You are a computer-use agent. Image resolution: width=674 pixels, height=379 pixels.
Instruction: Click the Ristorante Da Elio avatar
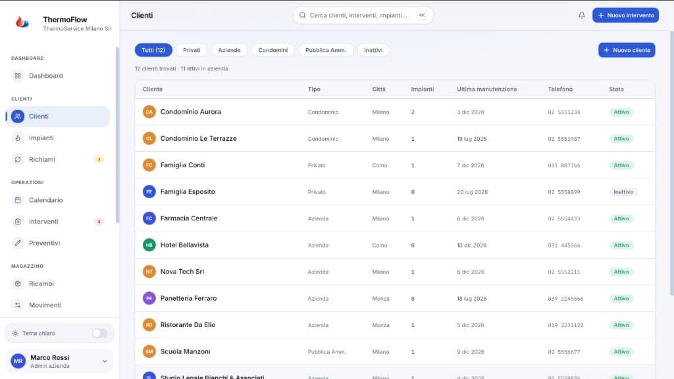pyautogui.click(x=149, y=325)
